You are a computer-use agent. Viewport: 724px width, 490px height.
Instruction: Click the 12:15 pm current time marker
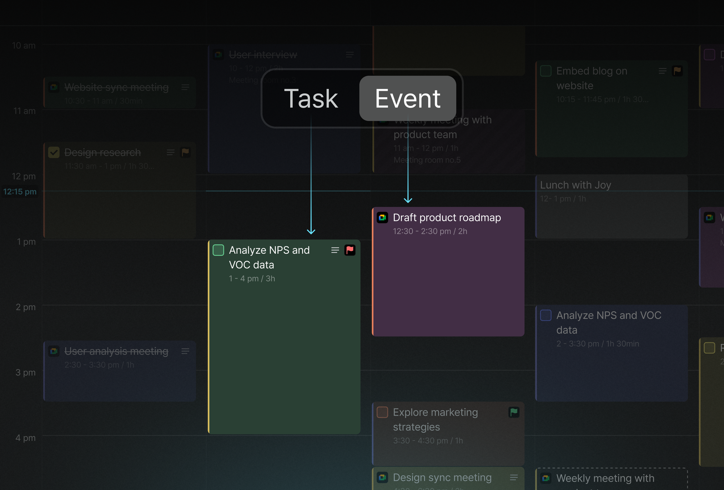click(20, 191)
